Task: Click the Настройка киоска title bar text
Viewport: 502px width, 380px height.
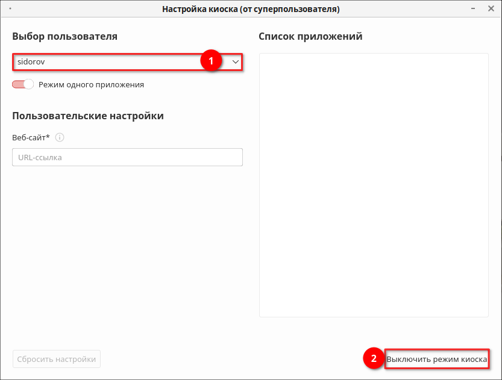Action: pos(251,10)
